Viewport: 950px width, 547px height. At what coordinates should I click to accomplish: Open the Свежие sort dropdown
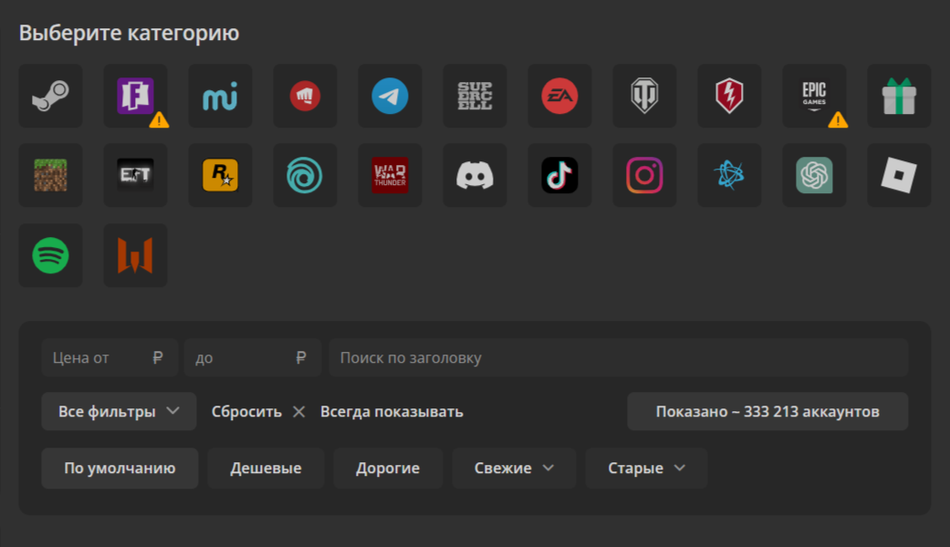[514, 468]
